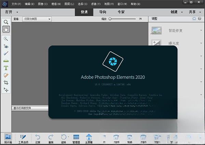Click the zoom (缩放) slider handle

pyautogui.click(x=110, y=19)
